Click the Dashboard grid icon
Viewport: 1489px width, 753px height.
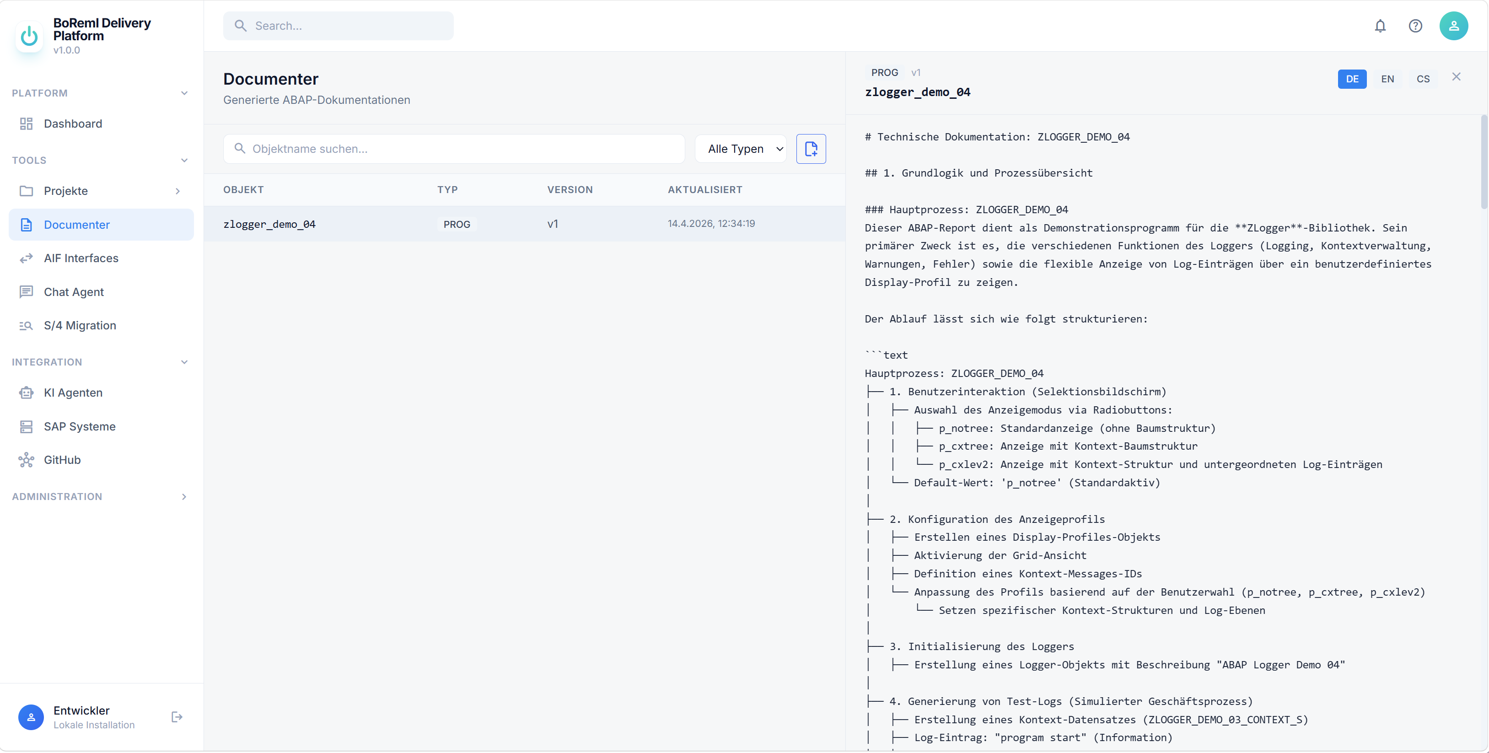pyautogui.click(x=27, y=124)
